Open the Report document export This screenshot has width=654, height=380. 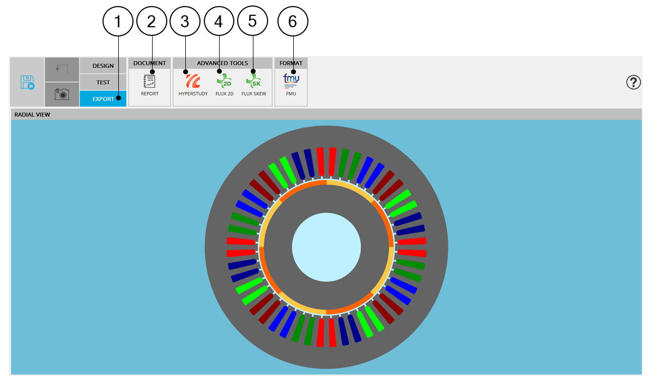pos(149,82)
